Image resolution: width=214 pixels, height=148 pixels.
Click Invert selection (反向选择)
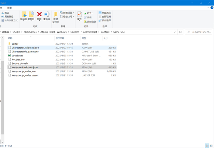pos(105,20)
